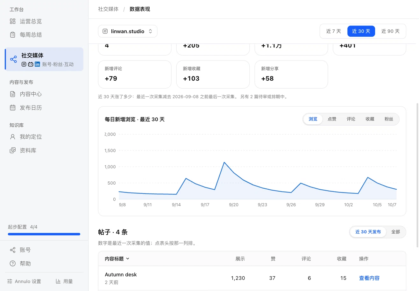Click the LinkedIn icon under the 社交媒体 sidebar item
419x291 pixels.
[37, 64]
